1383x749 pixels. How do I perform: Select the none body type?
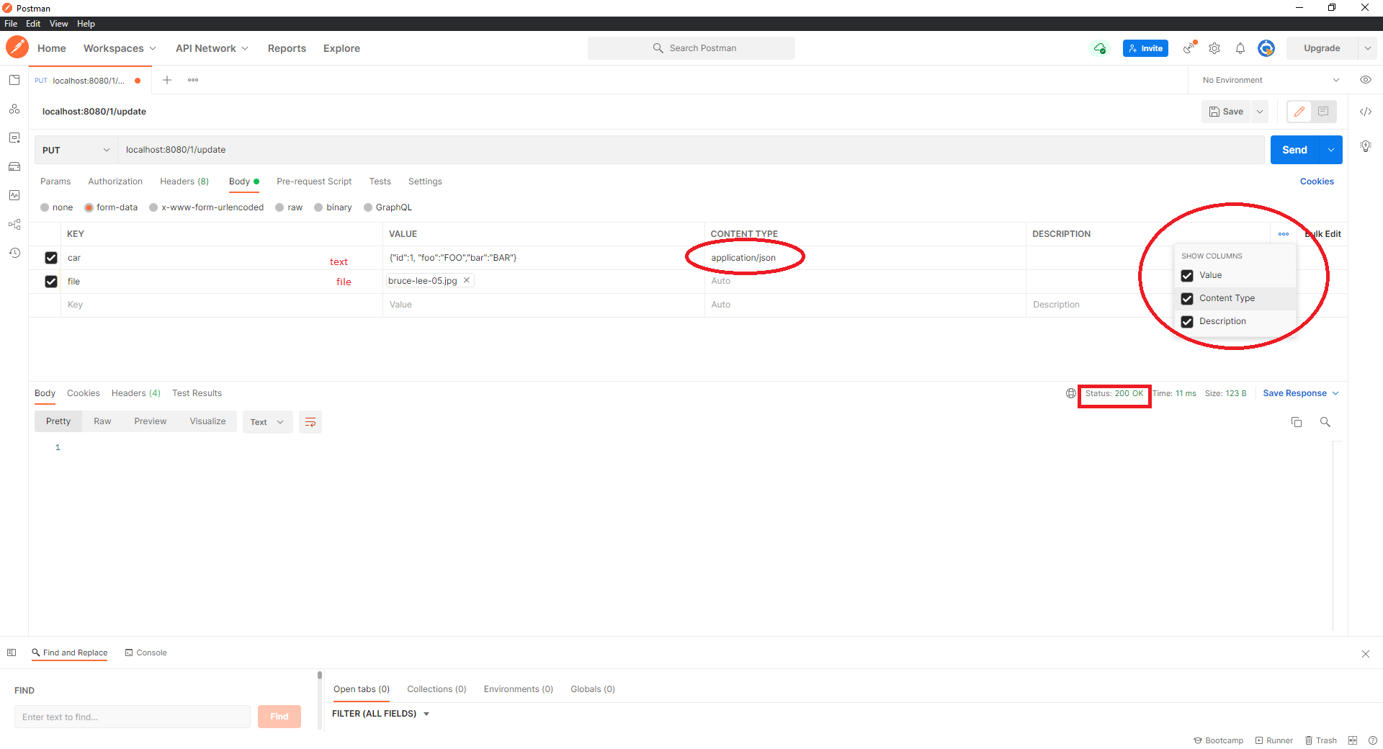(x=45, y=207)
